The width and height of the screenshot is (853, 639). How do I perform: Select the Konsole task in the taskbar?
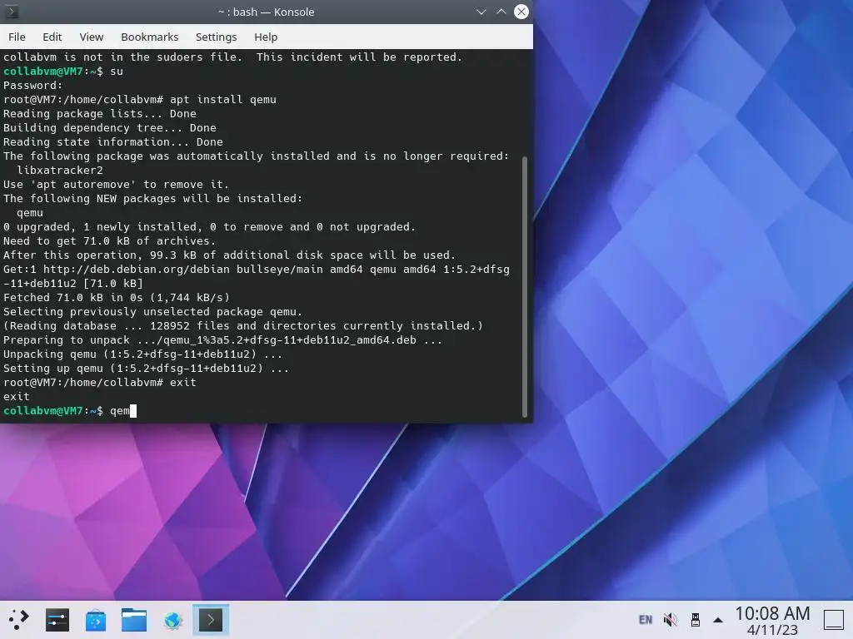click(211, 620)
